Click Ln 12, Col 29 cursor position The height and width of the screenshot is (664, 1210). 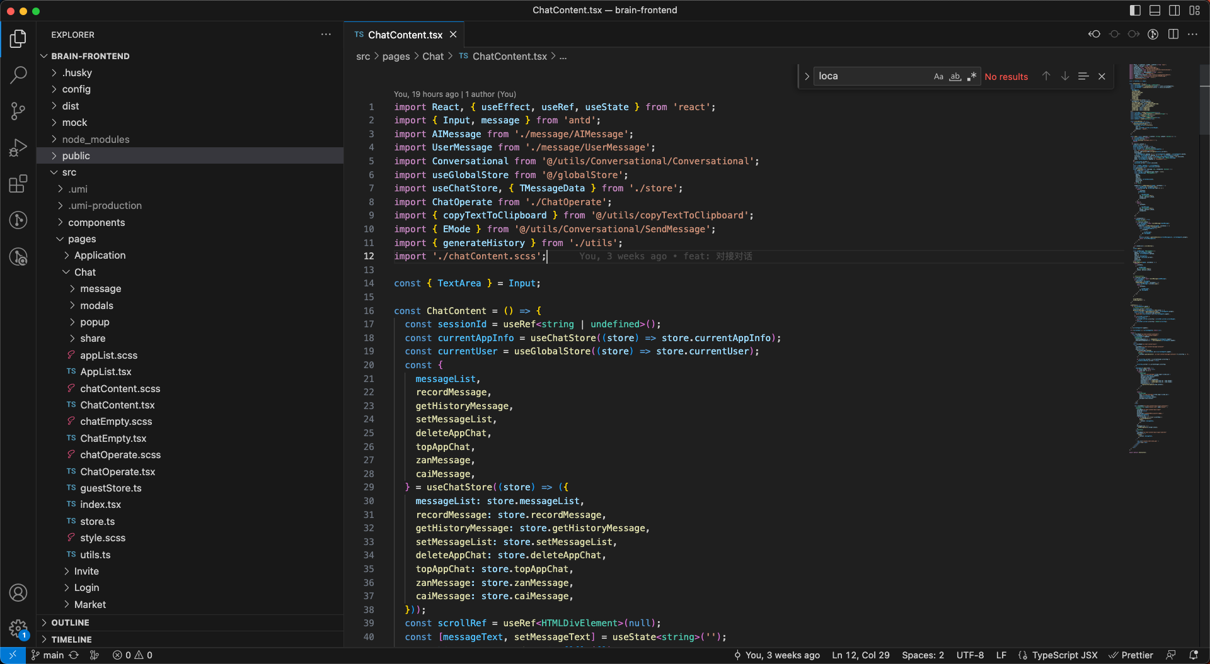pos(861,655)
